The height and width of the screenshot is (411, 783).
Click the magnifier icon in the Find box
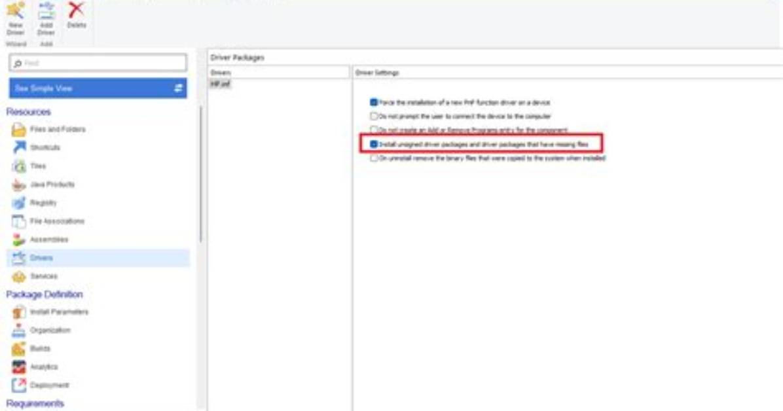[x=18, y=63]
